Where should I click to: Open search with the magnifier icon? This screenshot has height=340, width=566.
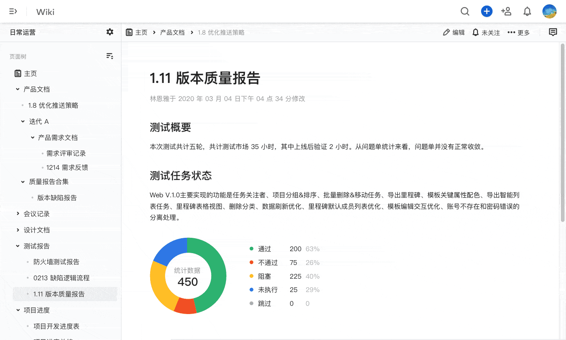[x=465, y=11]
